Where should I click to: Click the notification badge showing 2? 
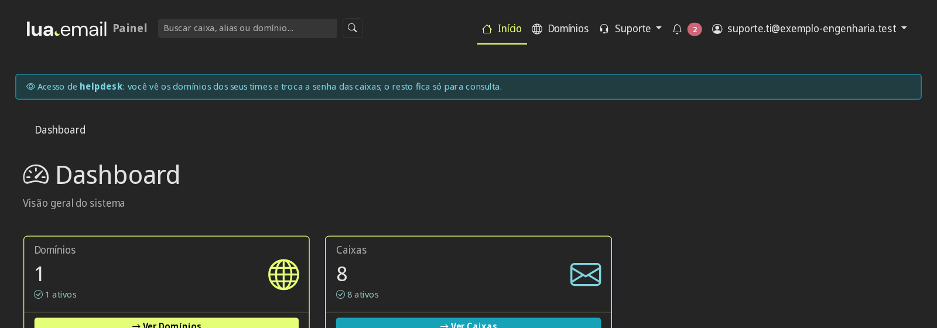695,29
